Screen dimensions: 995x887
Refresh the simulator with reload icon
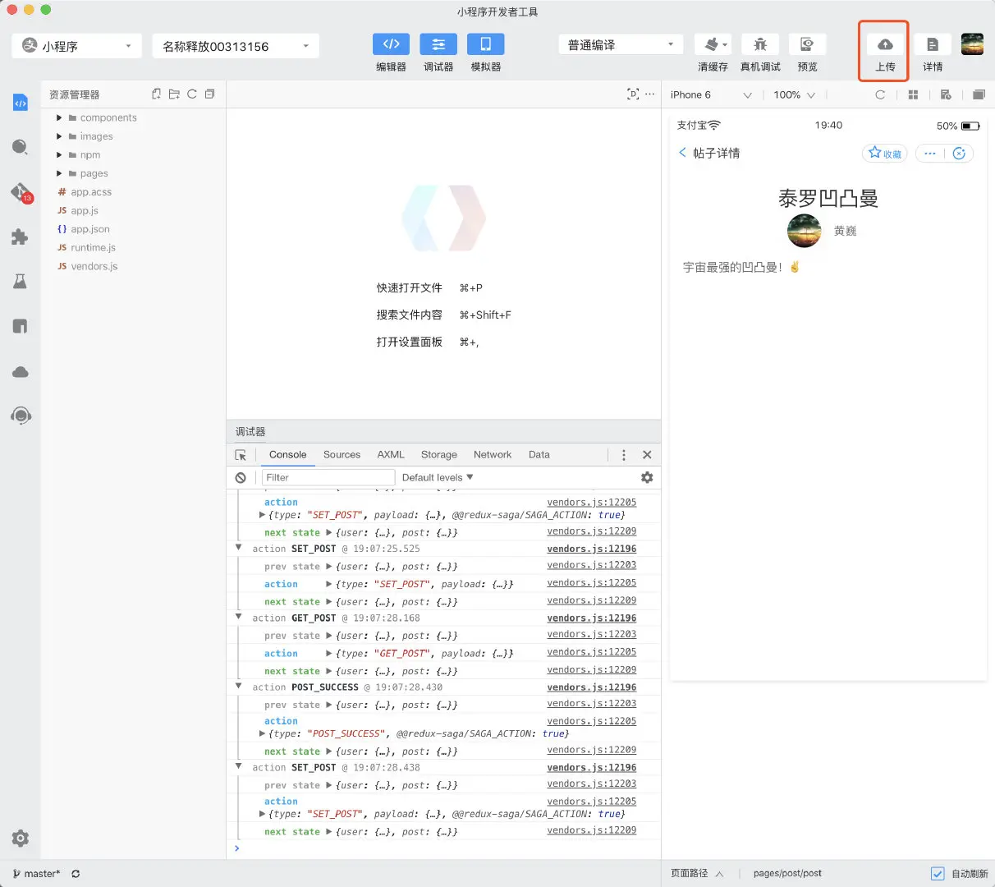point(880,94)
